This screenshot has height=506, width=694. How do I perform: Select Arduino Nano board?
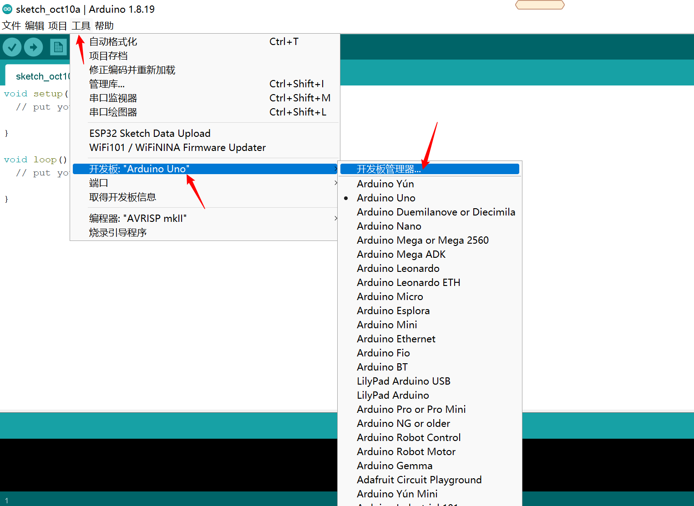pyautogui.click(x=430, y=226)
